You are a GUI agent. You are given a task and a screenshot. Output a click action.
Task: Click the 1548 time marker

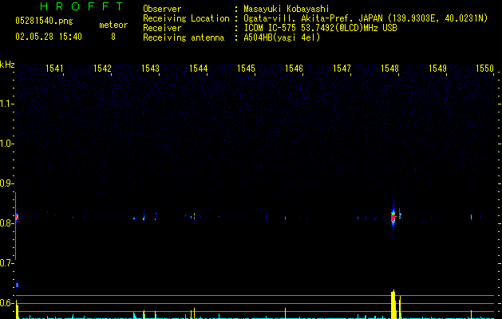tap(389, 69)
